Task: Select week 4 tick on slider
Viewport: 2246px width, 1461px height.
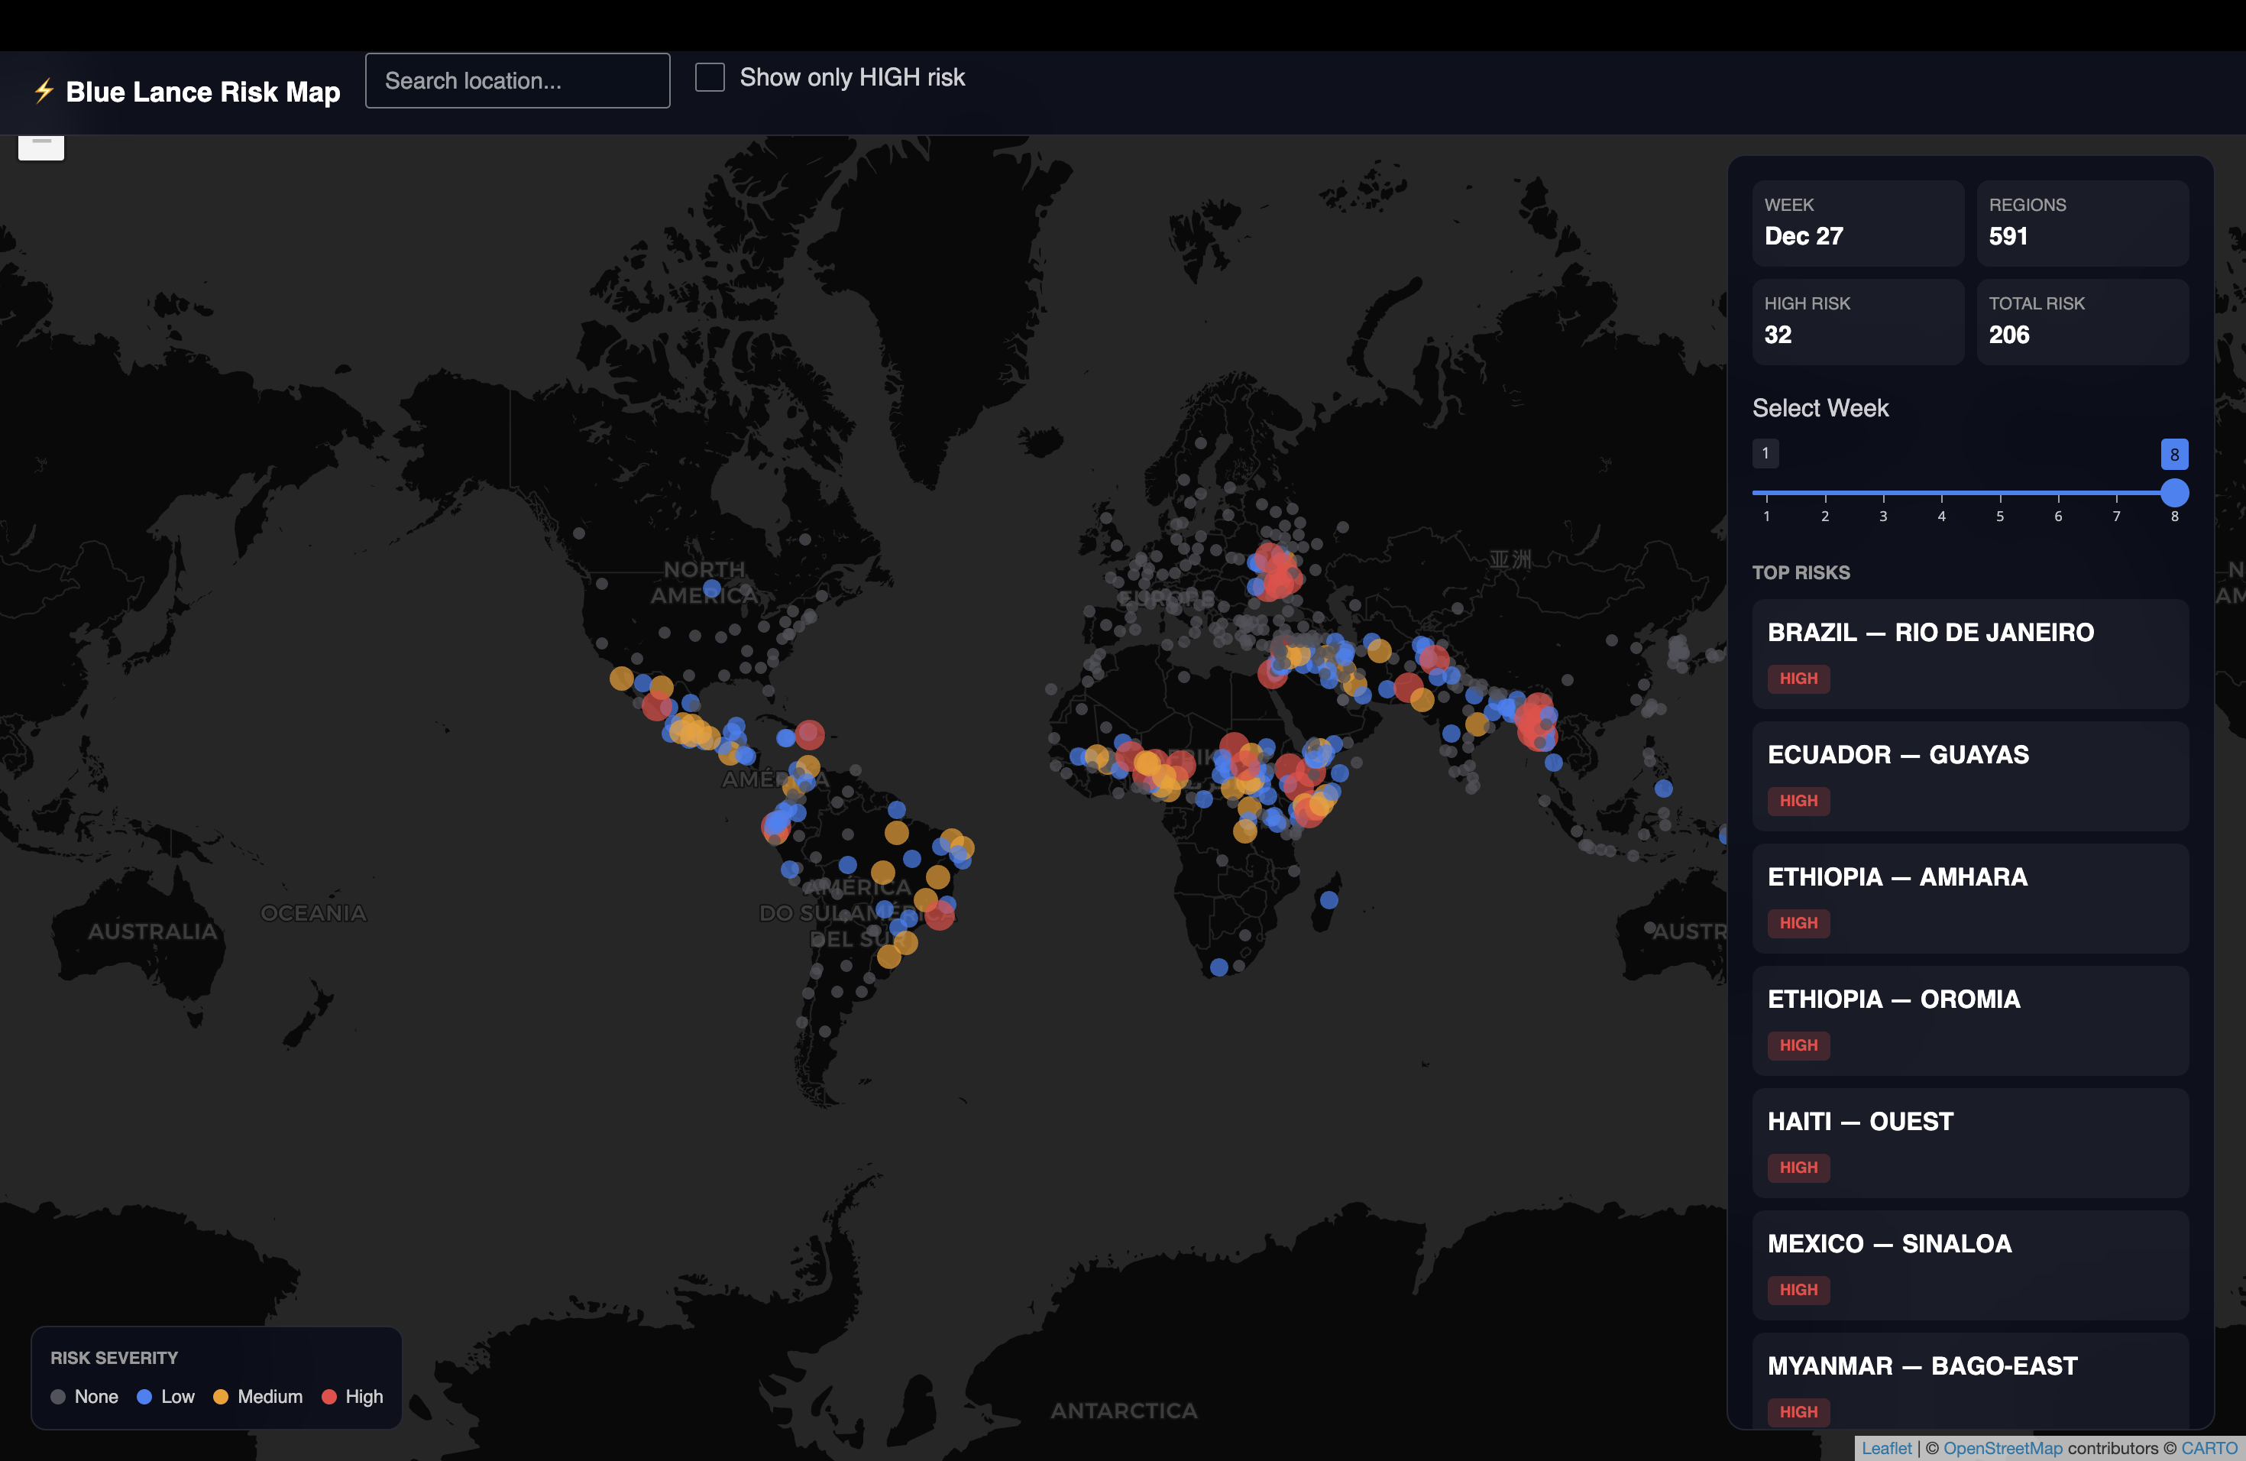Action: (1941, 494)
